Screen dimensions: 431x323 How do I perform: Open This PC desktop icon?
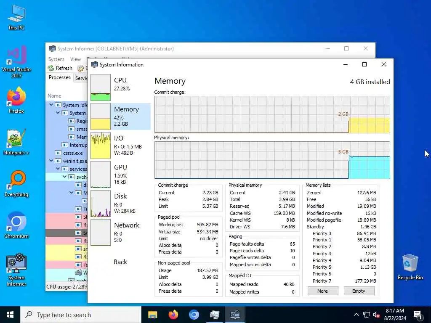click(16, 17)
